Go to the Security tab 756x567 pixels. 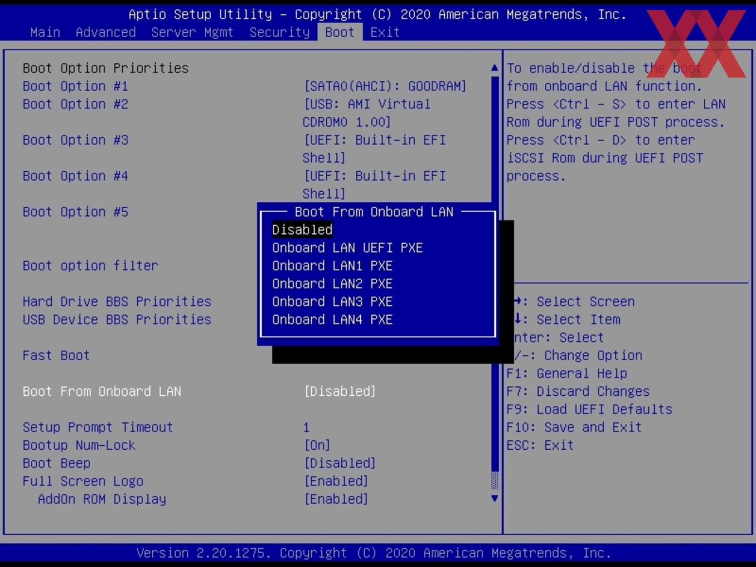[280, 32]
